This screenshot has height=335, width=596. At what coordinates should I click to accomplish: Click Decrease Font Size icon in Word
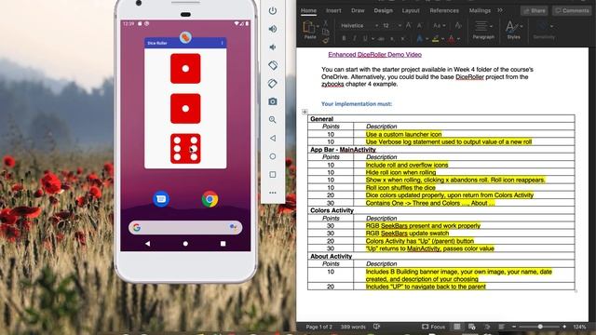420,25
